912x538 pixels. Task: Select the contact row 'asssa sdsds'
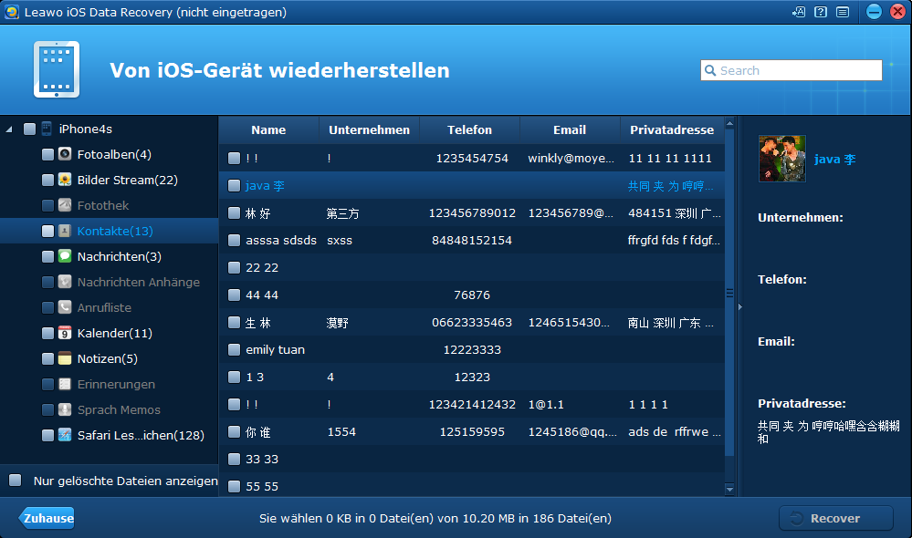[x=472, y=240]
